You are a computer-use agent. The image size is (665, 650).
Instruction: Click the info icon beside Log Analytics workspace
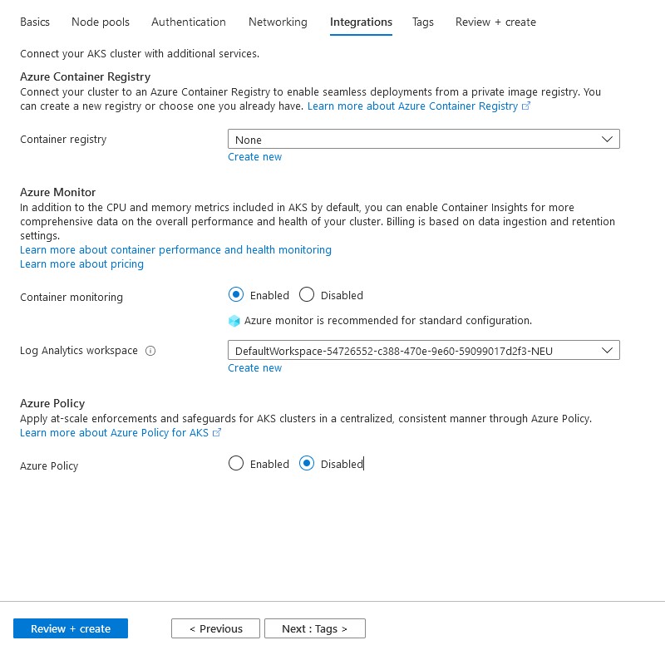150,351
